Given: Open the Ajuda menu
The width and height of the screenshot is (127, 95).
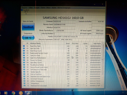Looking at the screenshot, I should coord(54,8).
